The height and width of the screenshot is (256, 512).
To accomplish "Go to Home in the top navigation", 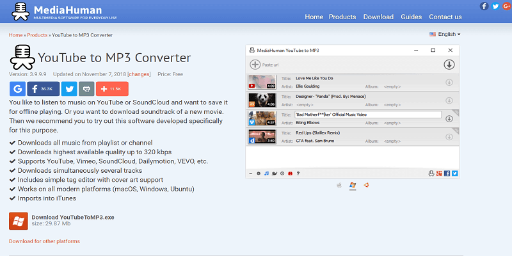I will point(314,17).
